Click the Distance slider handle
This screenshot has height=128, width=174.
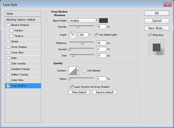[82, 43]
